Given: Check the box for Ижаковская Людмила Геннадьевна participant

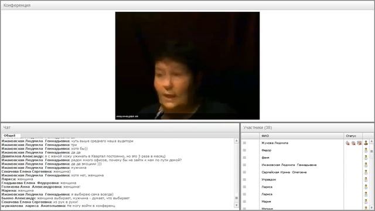Looking at the screenshot, I should [244, 165].
